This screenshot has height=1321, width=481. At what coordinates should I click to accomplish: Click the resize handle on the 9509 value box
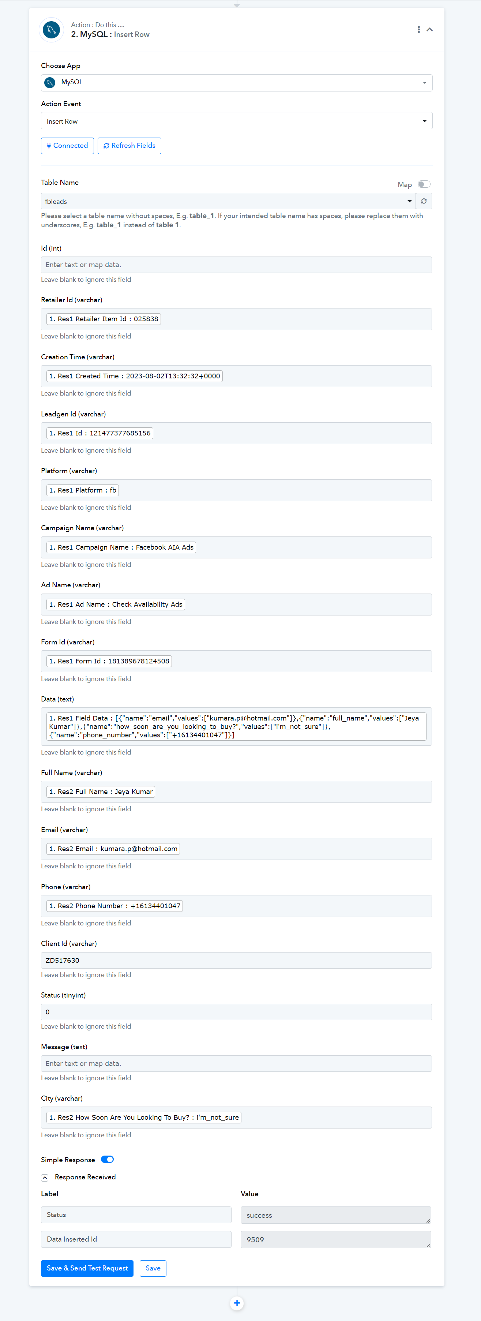428,1245
